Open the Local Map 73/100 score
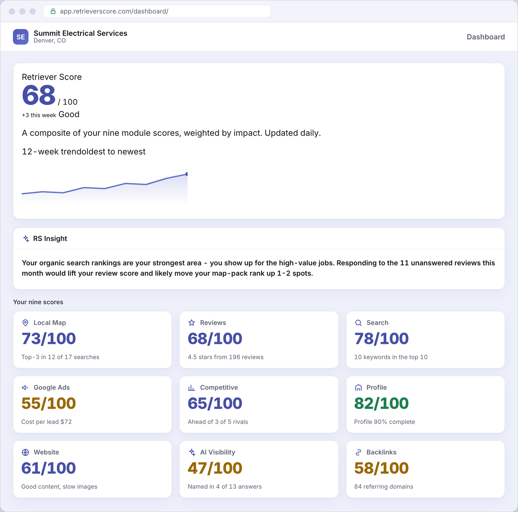The width and height of the screenshot is (518, 512). click(x=49, y=339)
